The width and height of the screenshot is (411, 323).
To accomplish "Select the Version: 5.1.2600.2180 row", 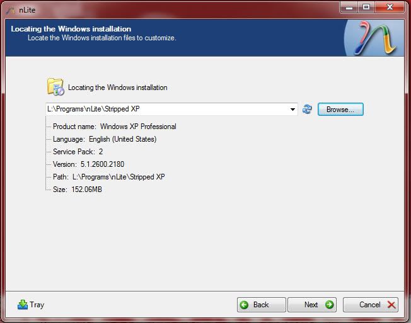I will click(x=89, y=164).
